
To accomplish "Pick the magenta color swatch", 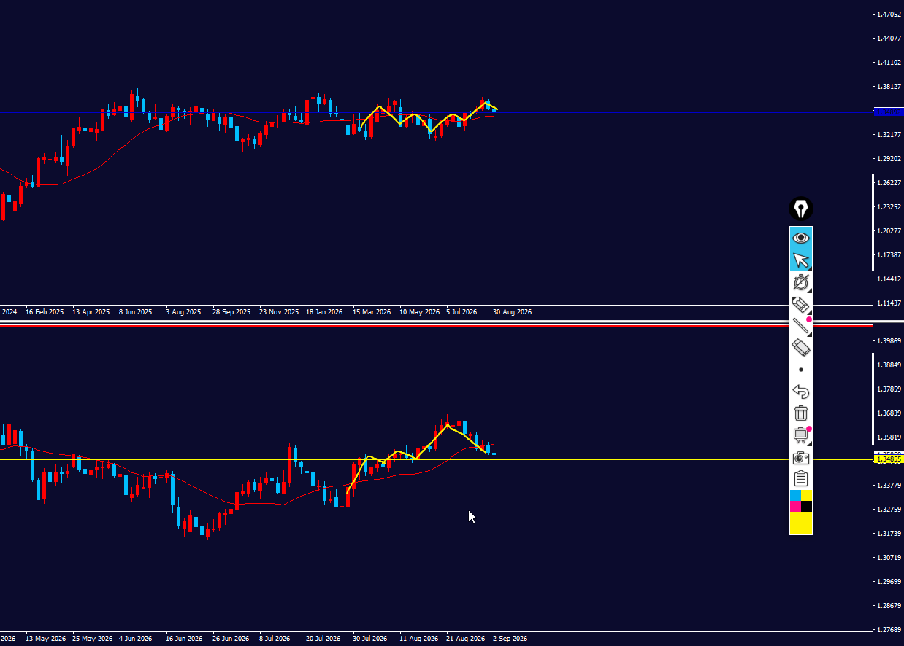I will [795, 507].
